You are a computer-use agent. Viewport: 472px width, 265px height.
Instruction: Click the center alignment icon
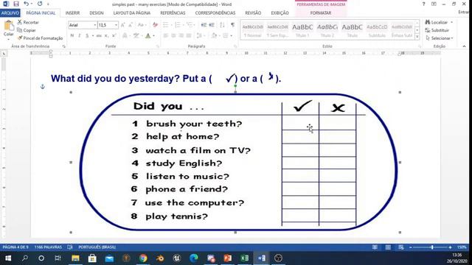coord(173,36)
